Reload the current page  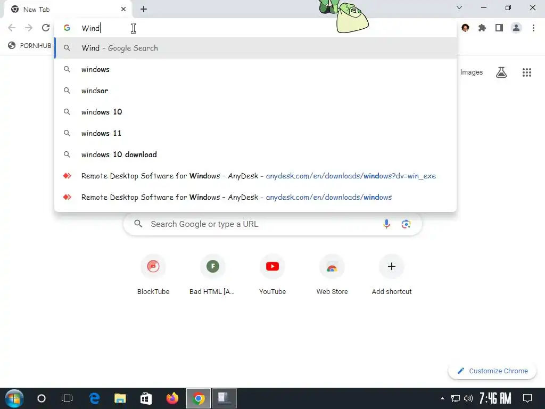(x=46, y=28)
